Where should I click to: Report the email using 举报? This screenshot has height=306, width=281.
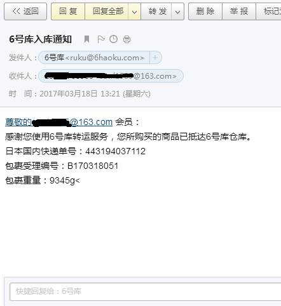pyautogui.click(x=239, y=11)
